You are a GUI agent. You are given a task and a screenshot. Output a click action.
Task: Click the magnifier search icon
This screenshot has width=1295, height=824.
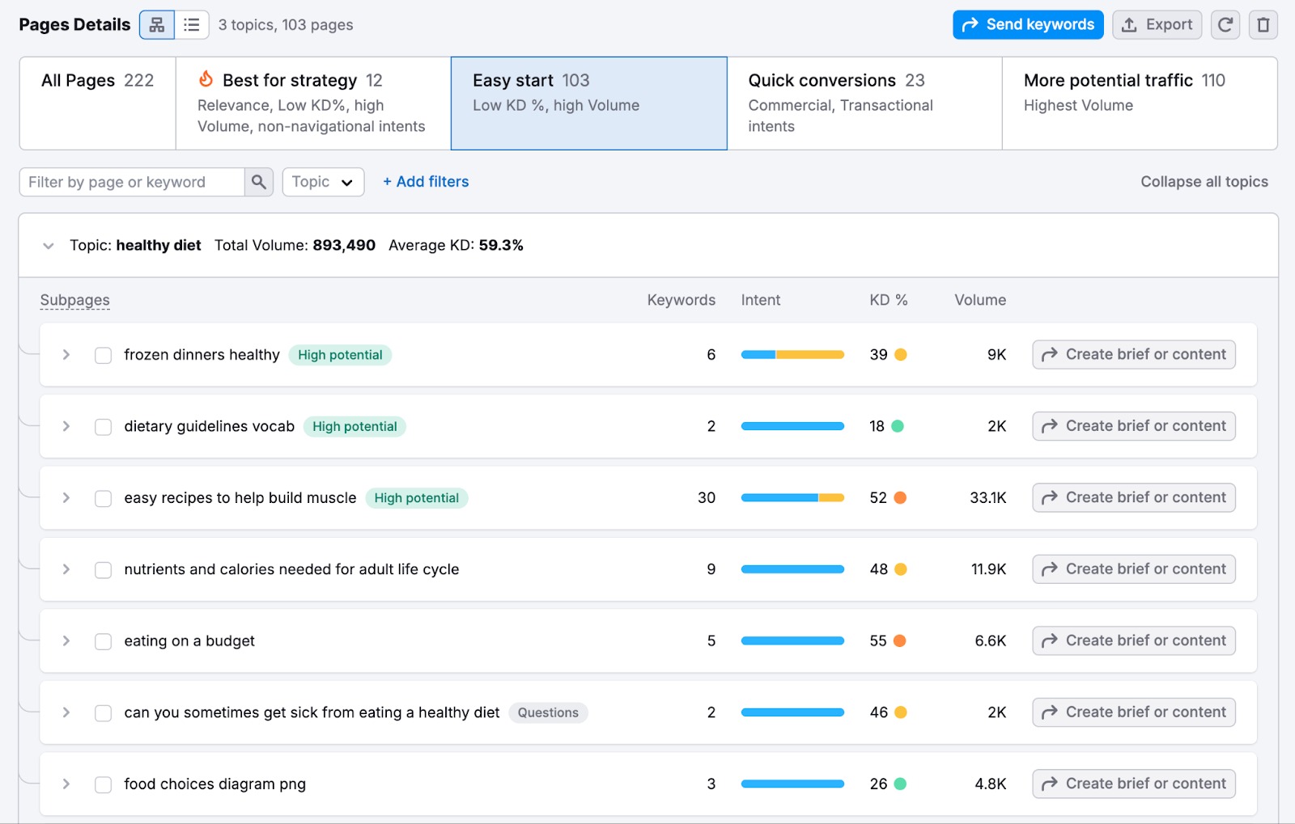coord(259,182)
